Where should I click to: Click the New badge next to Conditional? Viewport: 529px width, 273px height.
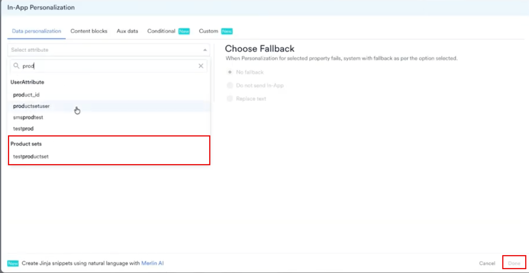pyautogui.click(x=184, y=31)
